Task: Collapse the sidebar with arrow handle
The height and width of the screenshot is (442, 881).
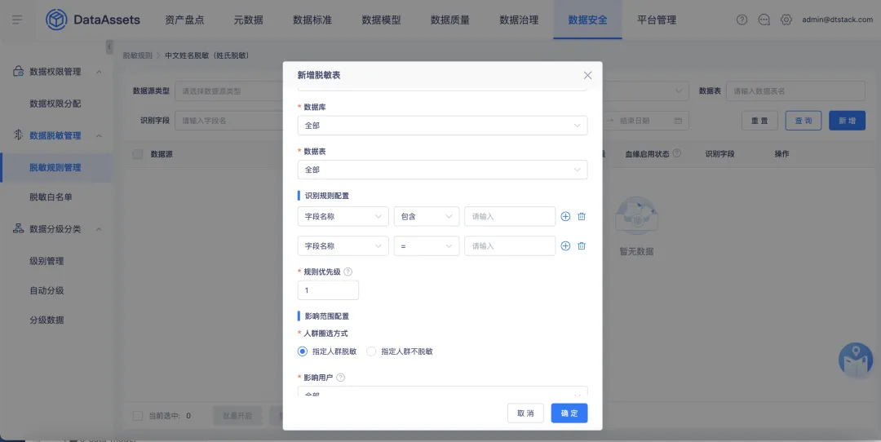Action: click(x=109, y=46)
